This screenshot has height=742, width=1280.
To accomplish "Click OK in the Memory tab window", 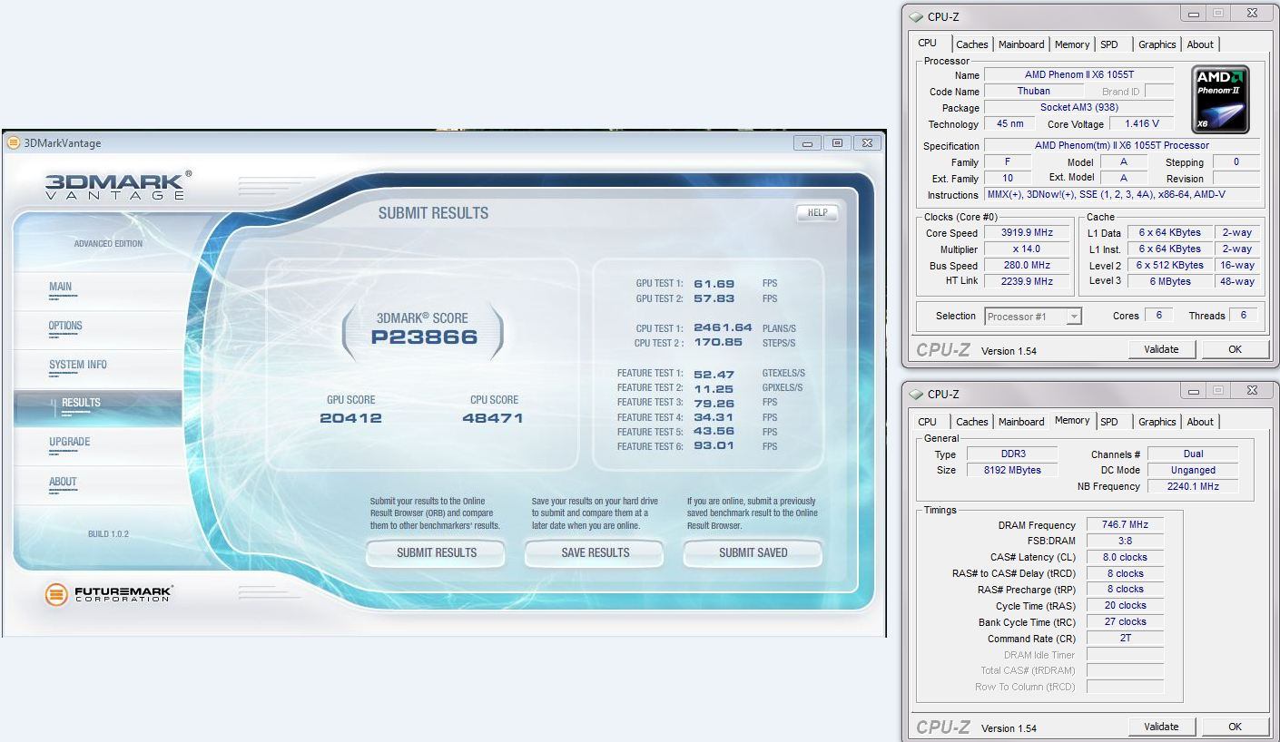I will (1235, 727).
